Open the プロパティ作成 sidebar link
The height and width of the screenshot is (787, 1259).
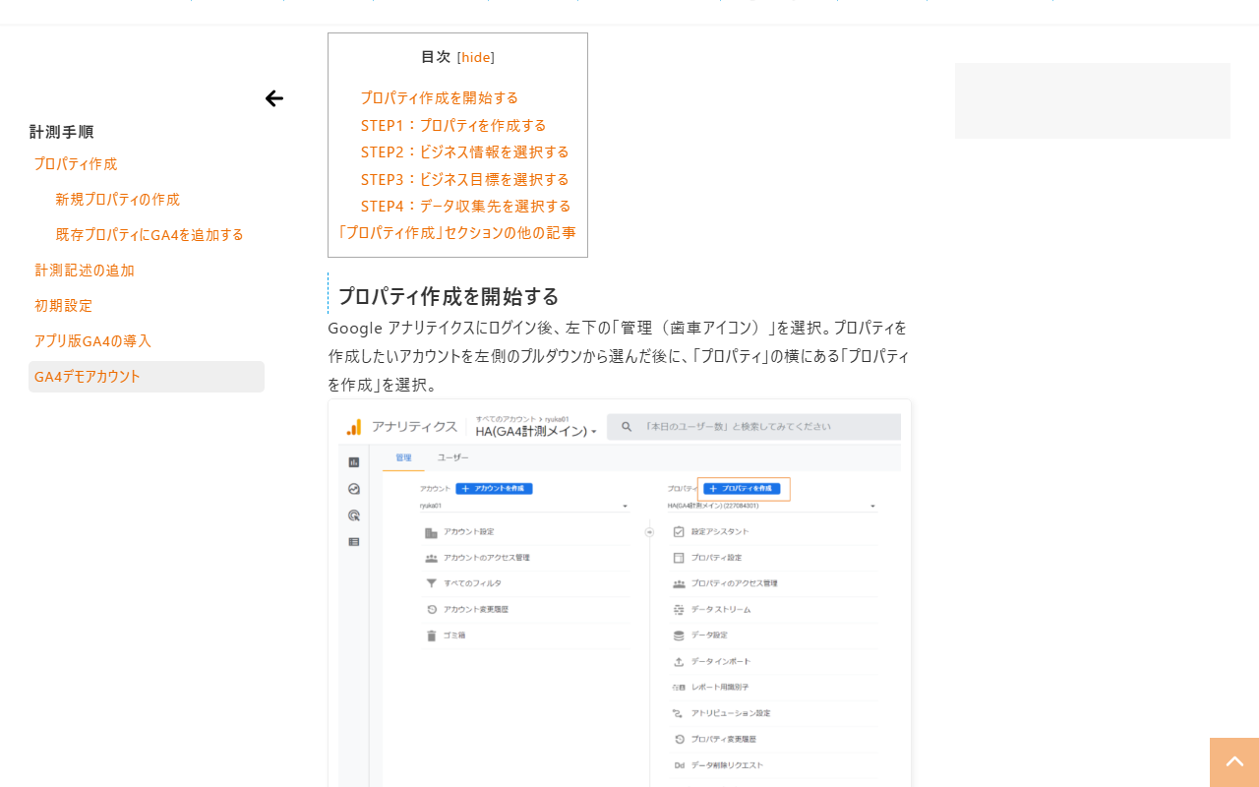pyautogui.click(x=76, y=163)
